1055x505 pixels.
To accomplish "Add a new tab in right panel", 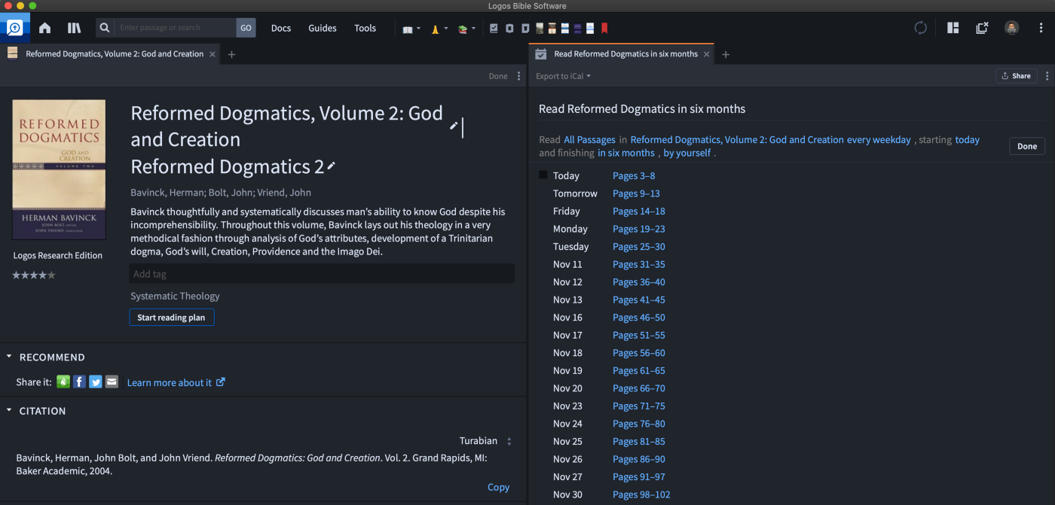I will [726, 54].
